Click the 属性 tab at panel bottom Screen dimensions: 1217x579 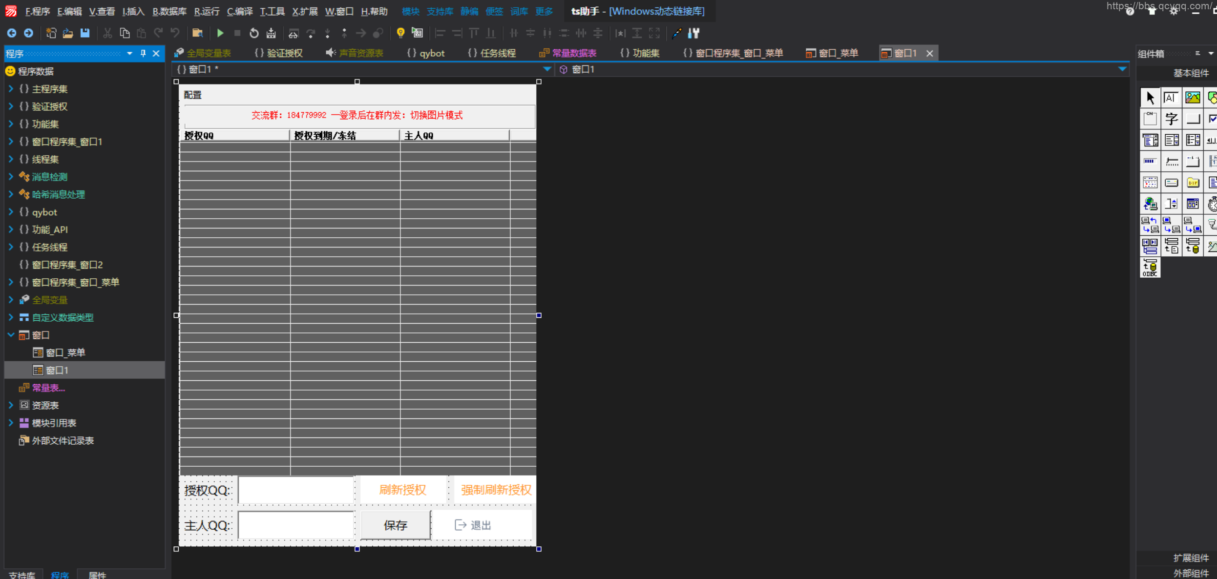97,575
